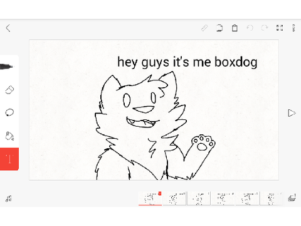
Task: Go back using the top-left arrow
Action: 8,28
